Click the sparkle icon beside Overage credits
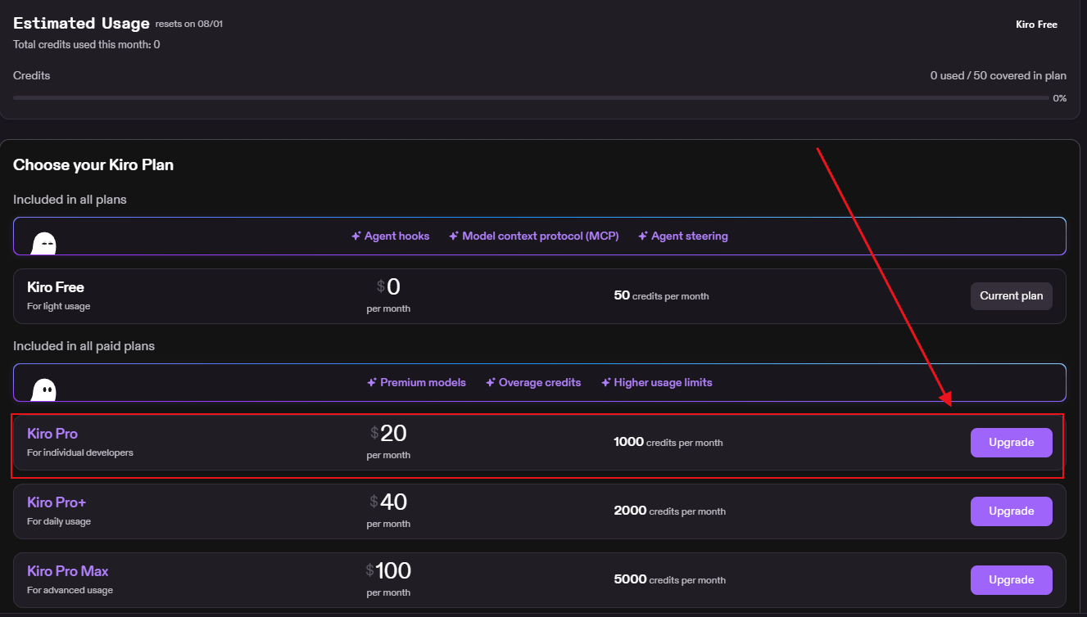Viewport: 1087px width, 617px height. tap(491, 382)
